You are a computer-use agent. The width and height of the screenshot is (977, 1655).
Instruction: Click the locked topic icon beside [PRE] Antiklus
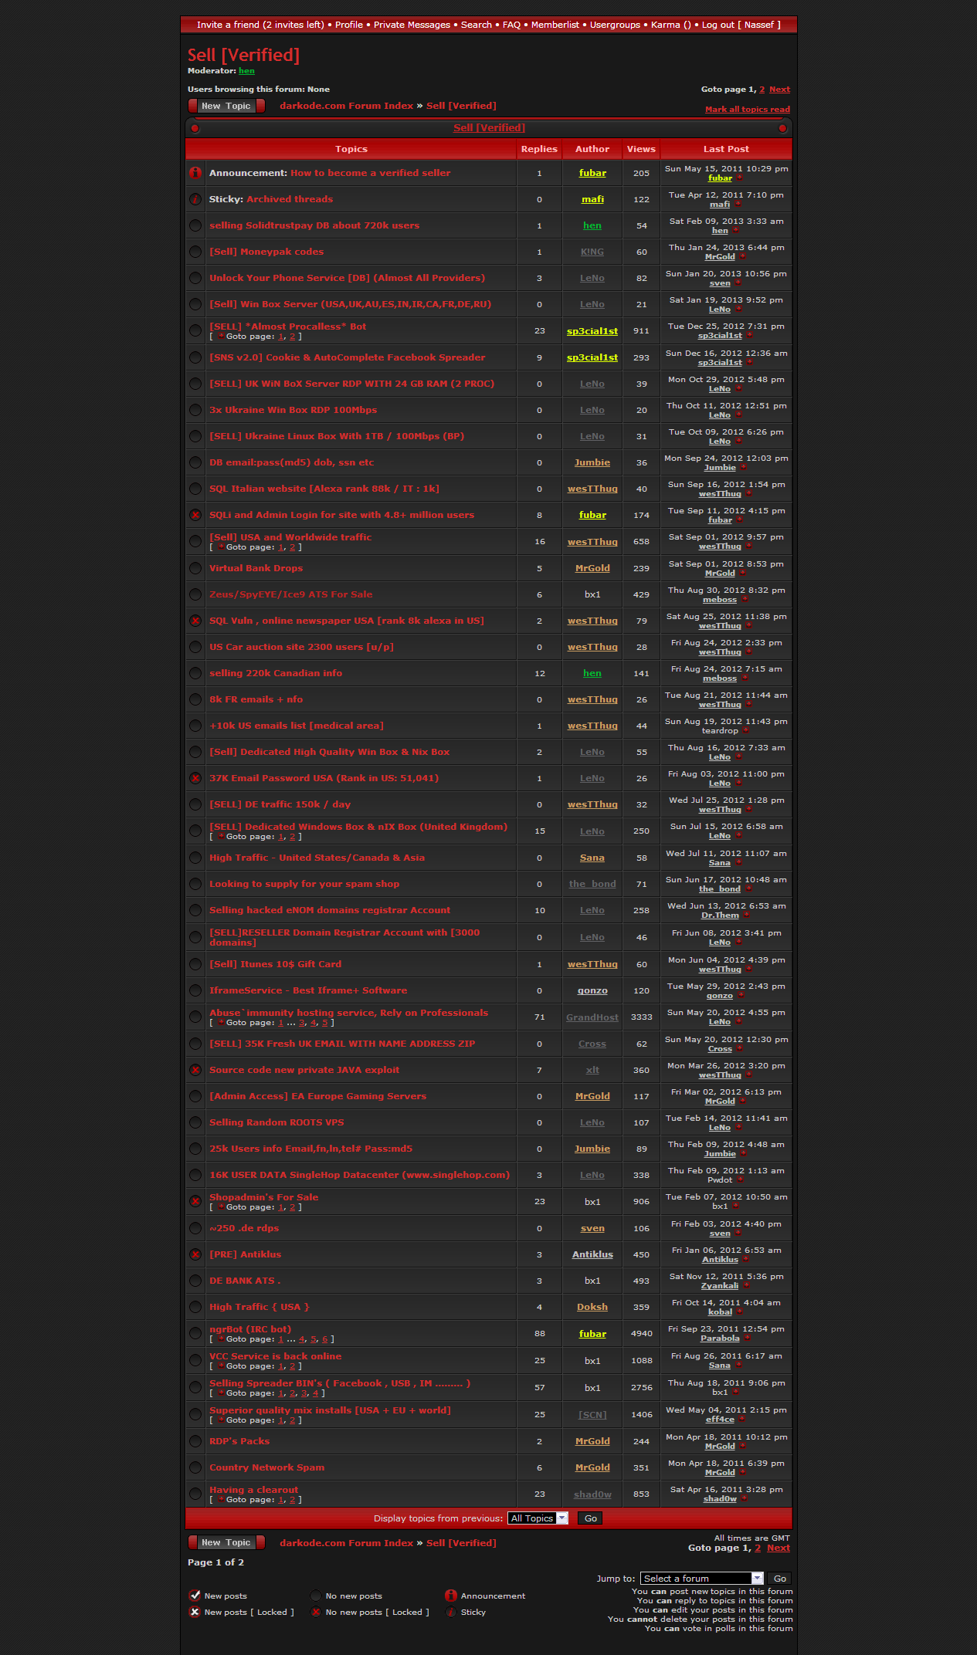click(x=195, y=1254)
